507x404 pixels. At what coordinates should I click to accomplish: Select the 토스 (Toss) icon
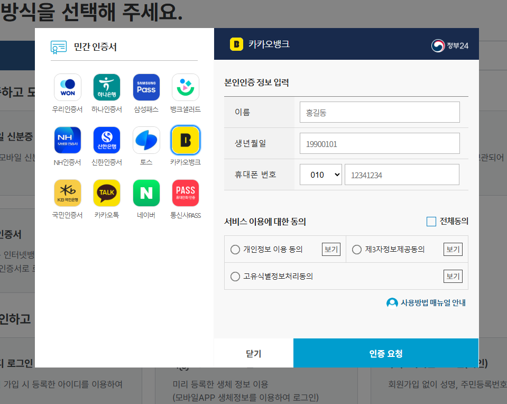point(146,140)
